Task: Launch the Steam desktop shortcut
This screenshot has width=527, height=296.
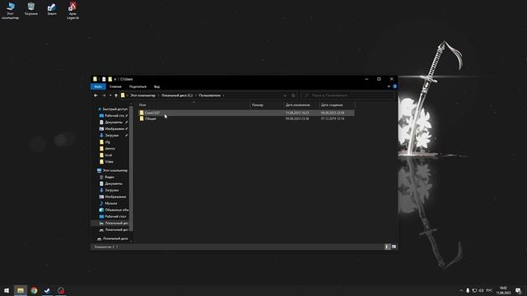Action: coord(52,9)
